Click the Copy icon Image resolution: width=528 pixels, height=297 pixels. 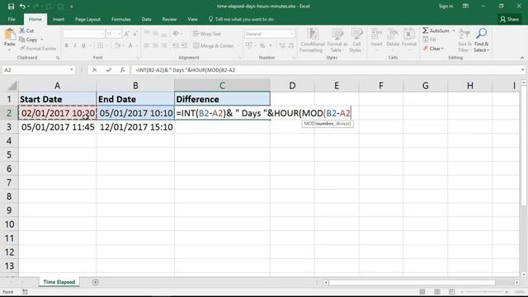coord(22,40)
